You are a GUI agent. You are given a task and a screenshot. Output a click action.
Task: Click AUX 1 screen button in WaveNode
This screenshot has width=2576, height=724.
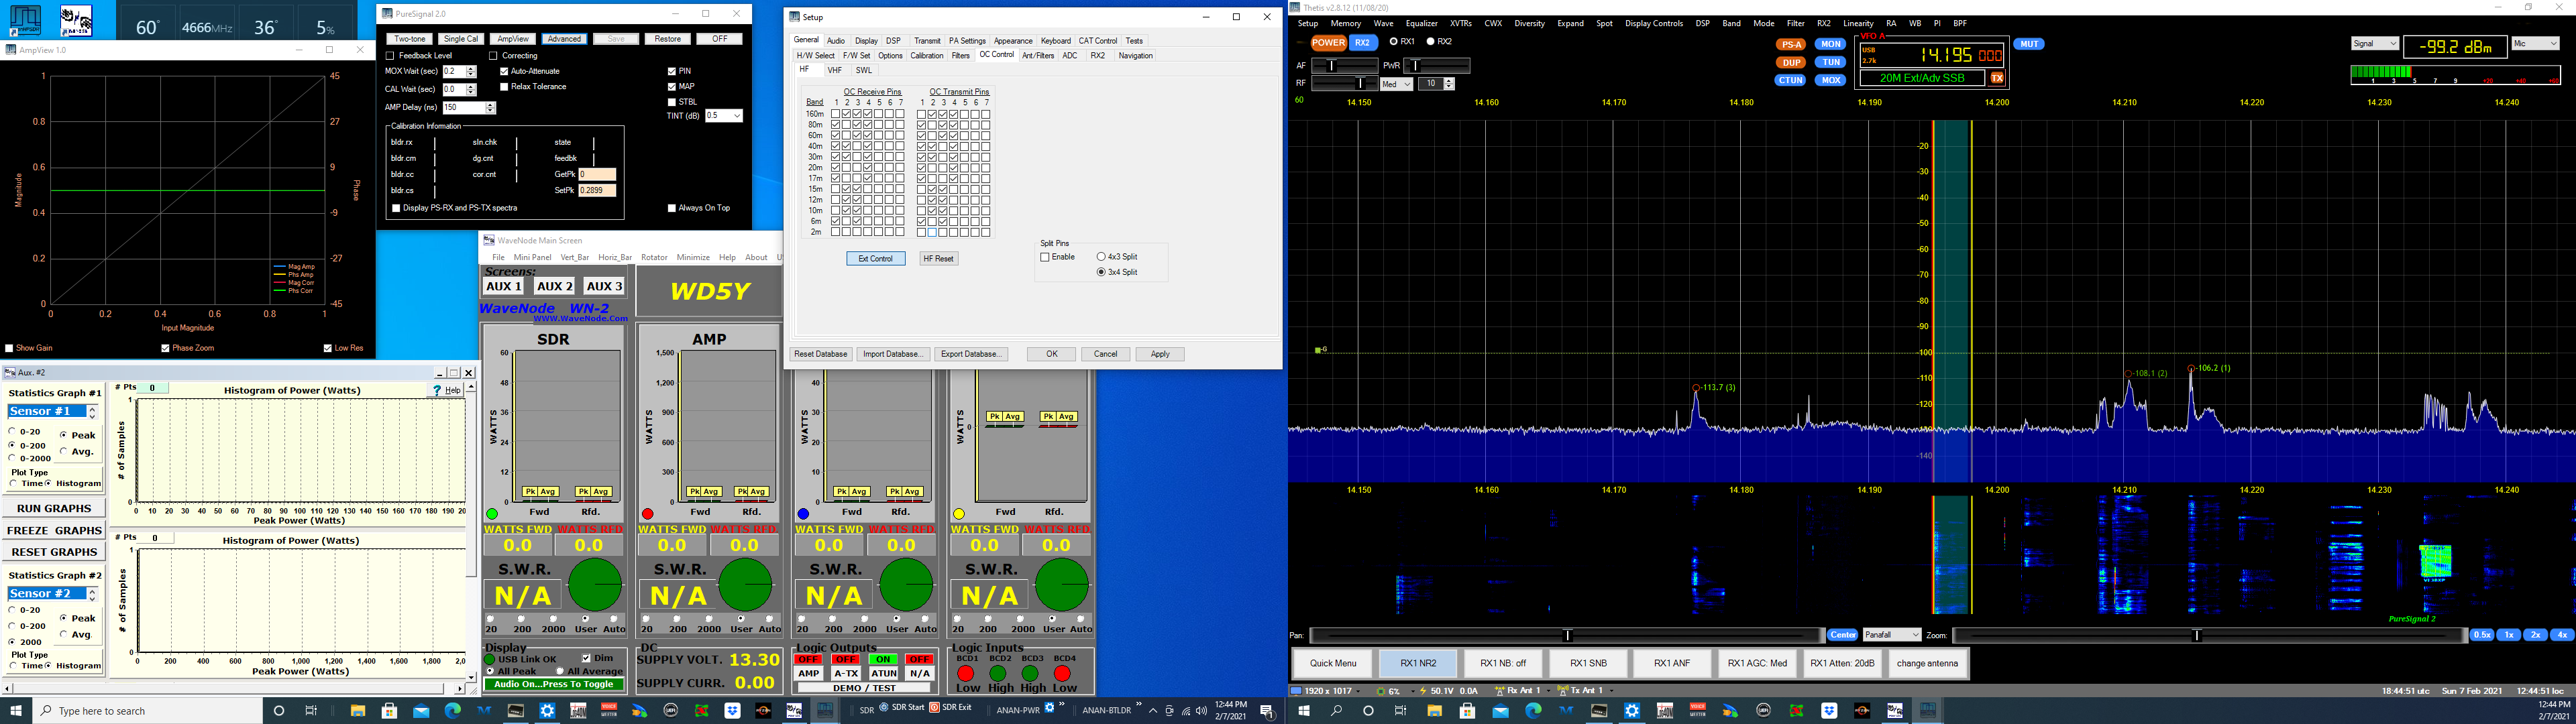(x=504, y=286)
